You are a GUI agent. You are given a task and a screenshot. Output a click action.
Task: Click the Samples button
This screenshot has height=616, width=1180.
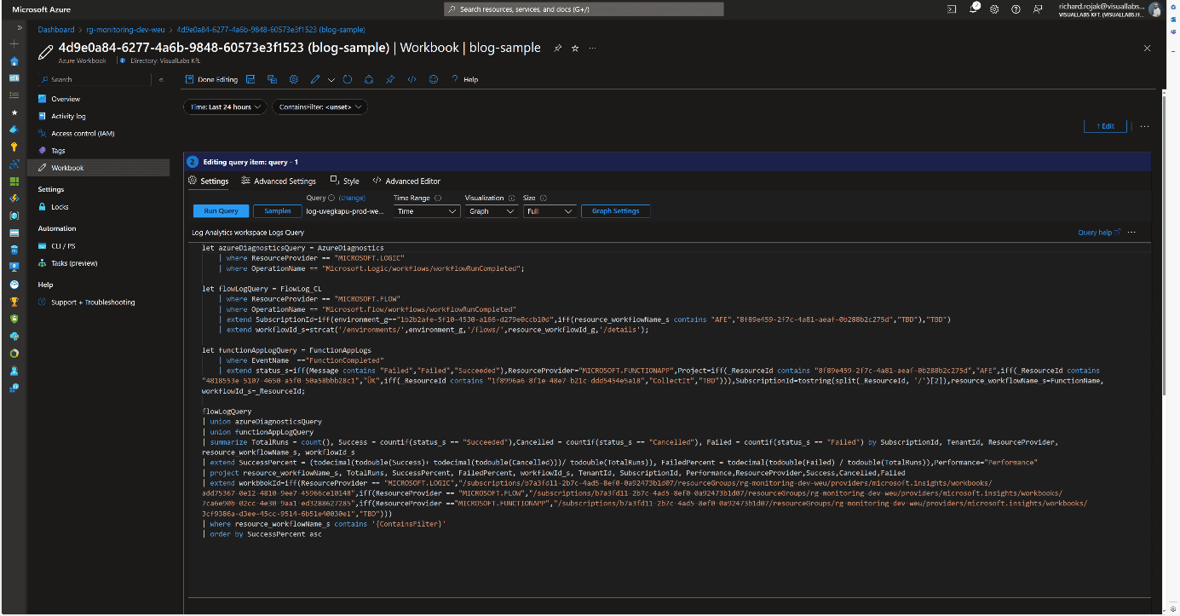coord(278,210)
